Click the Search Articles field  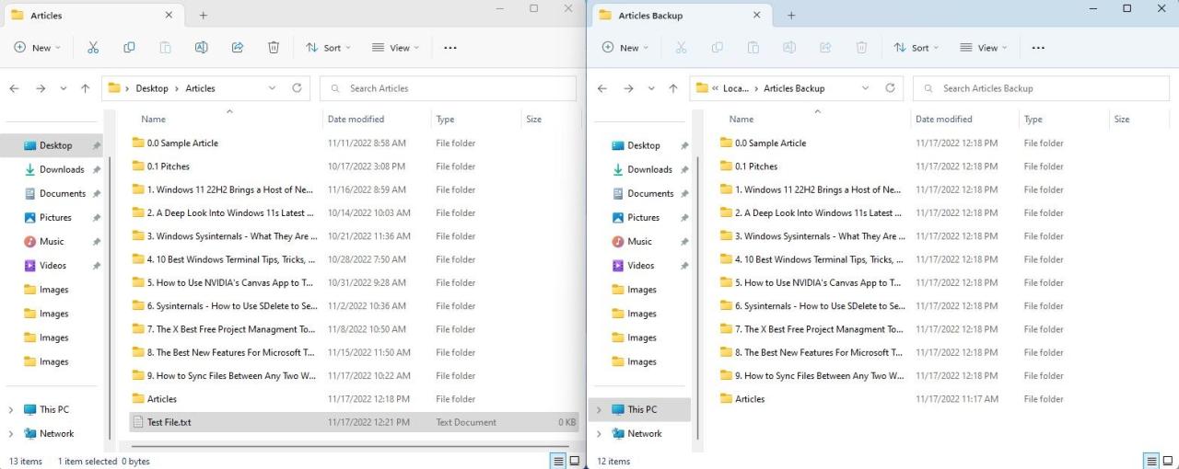click(448, 88)
